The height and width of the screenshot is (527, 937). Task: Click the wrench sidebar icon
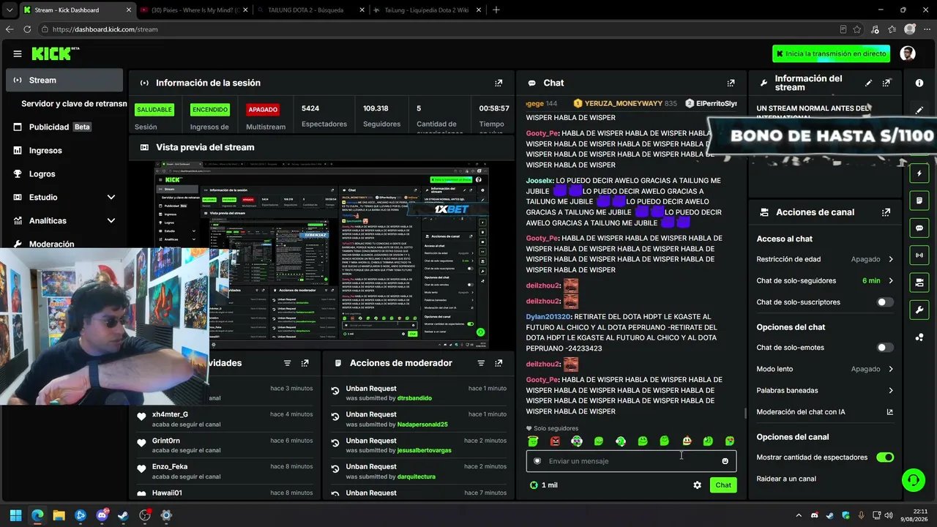coord(919,310)
